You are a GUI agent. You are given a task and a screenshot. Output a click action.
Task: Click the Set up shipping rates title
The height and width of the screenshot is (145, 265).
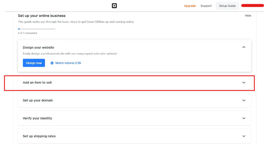[x=39, y=136]
